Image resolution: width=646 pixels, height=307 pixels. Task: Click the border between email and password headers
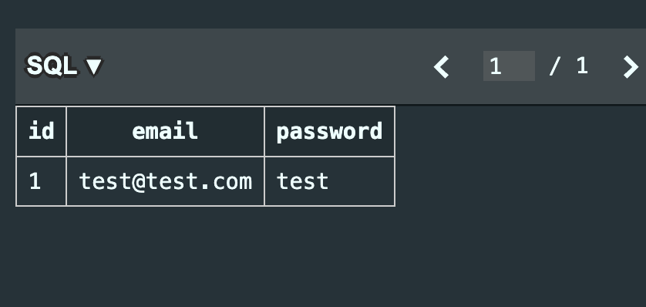(x=264, y=131)
